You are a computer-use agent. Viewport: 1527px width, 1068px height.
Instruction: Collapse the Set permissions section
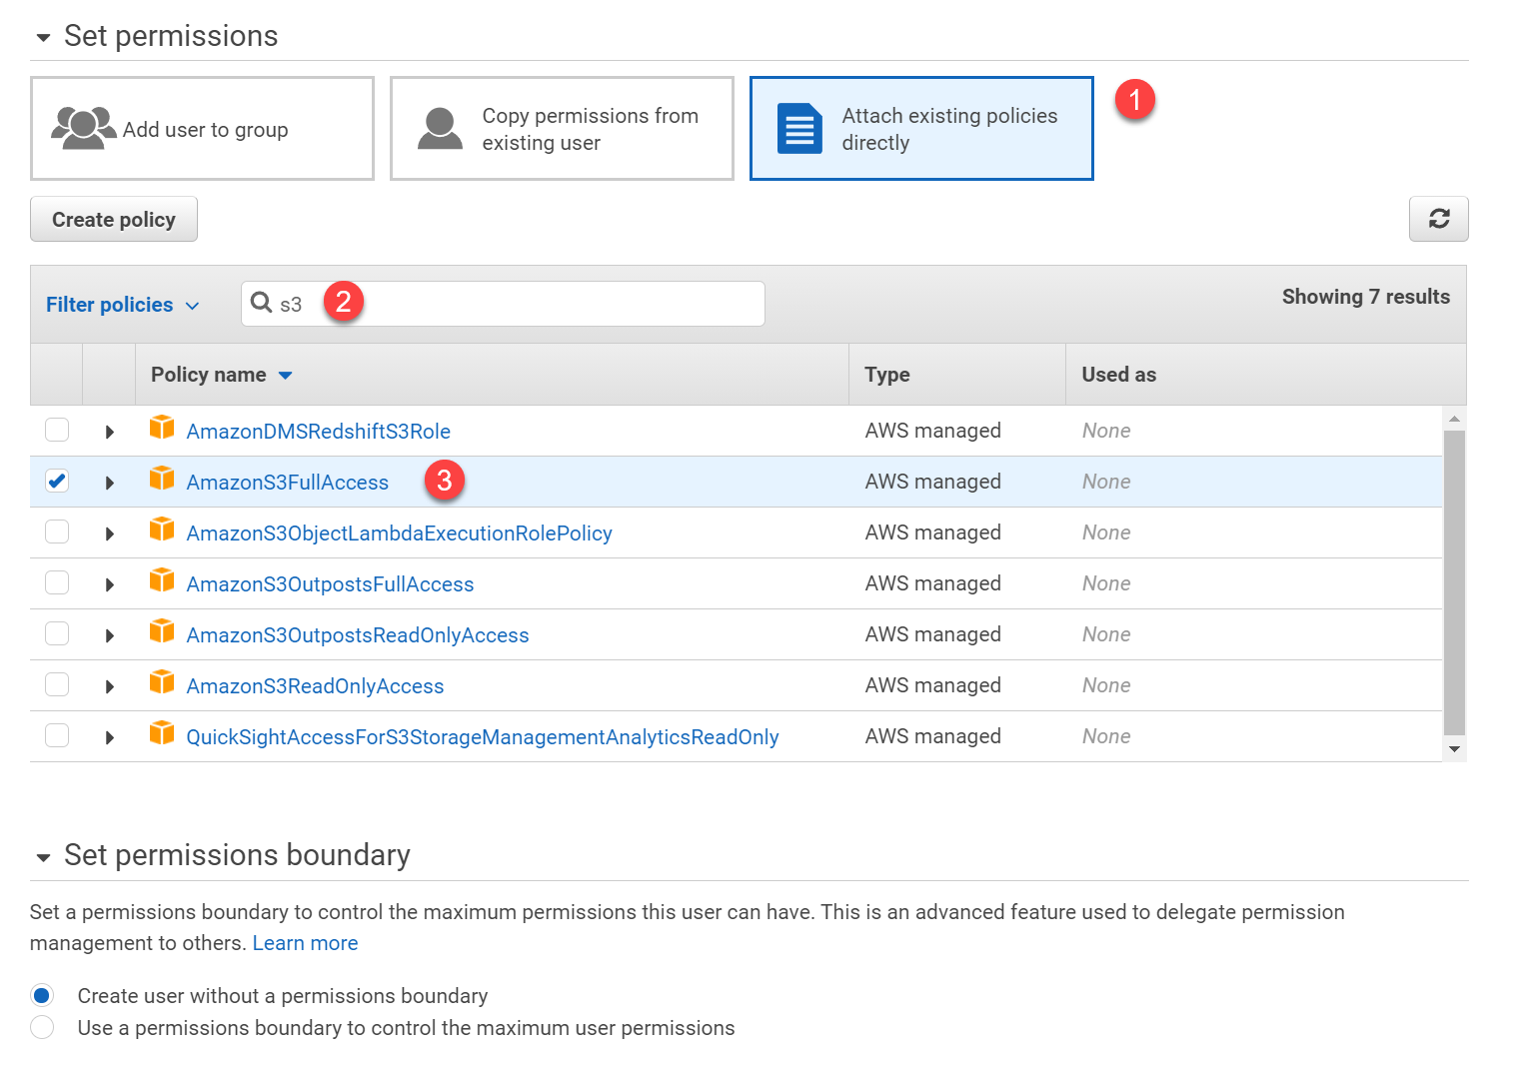(x=43, y=38)
